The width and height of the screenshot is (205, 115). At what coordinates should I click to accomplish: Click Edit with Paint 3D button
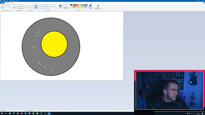[x=98, y=6]
